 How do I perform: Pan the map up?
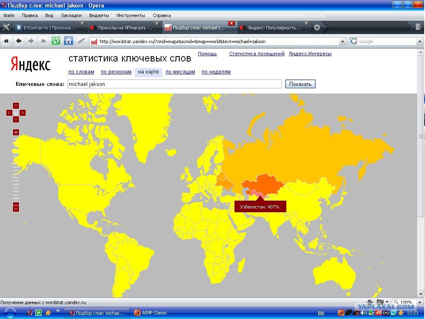tap(16, 106)
